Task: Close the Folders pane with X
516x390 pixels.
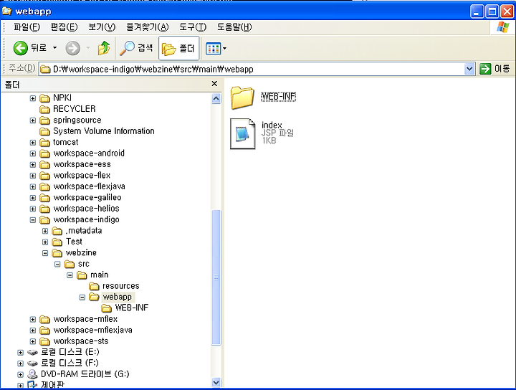Action: click(214, 84)
